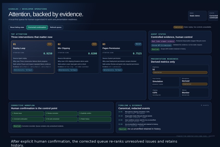Click the SIGNALOS / DEVELOPER OPERATIONS breadcrumb

tap(28, 9)
